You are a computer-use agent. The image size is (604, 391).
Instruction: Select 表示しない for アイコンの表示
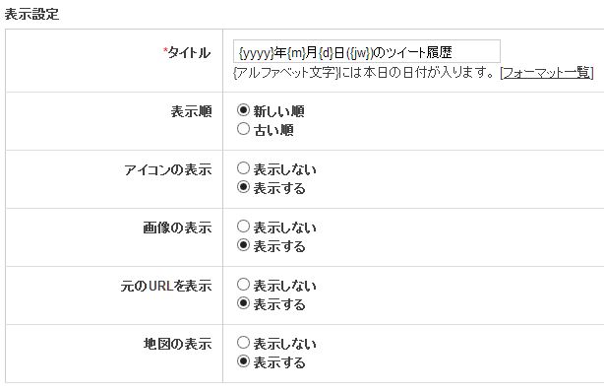[243, 168]
